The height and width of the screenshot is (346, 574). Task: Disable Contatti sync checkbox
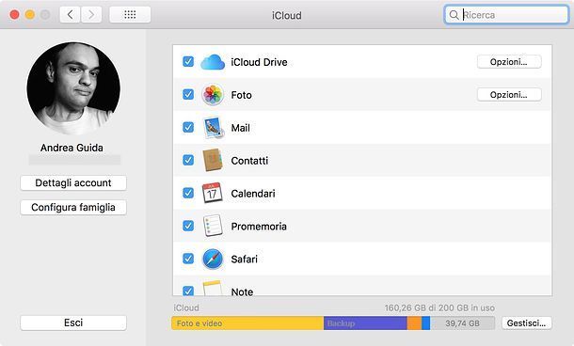click(188, 160)
